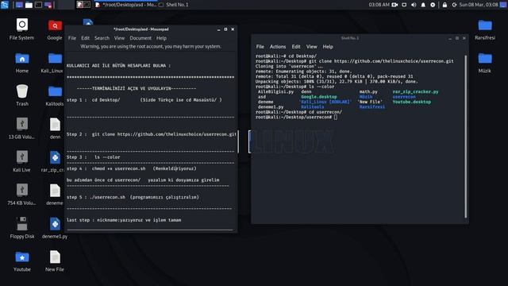Open Mousepad Help menu

tap(161, 38)
